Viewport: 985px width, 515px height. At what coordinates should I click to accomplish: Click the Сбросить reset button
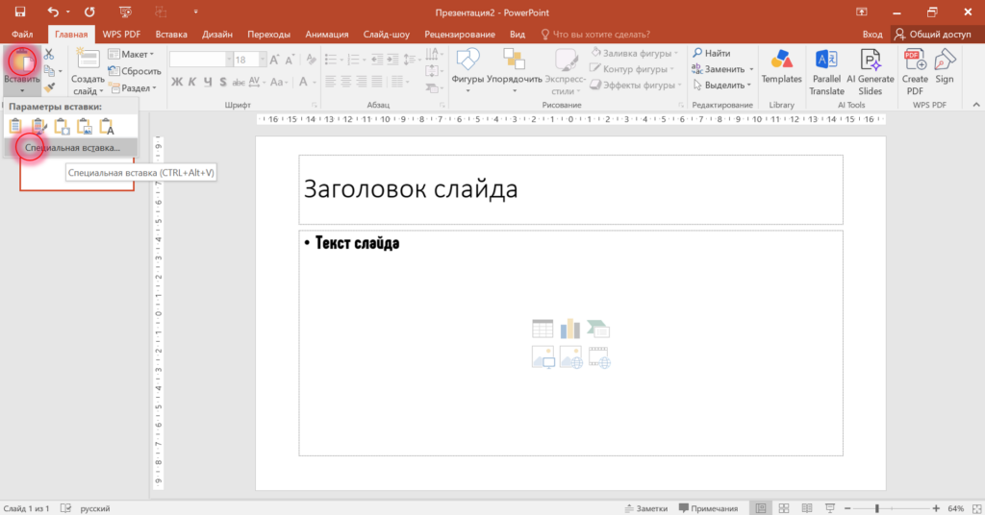[x=134, y=71]
